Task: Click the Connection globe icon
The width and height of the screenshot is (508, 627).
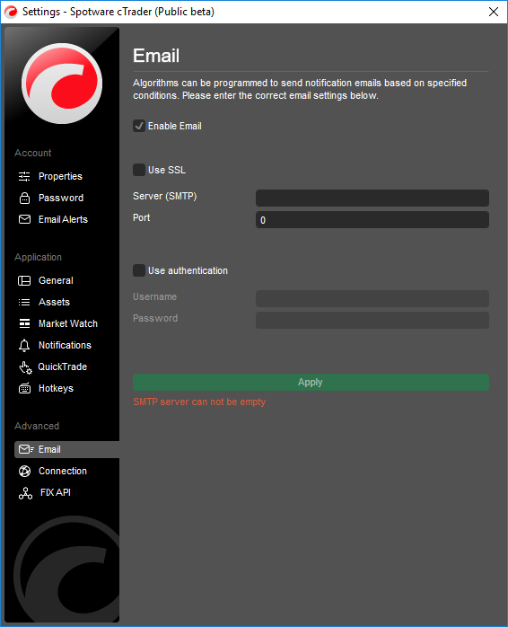Action: click(x=24, y=471)
